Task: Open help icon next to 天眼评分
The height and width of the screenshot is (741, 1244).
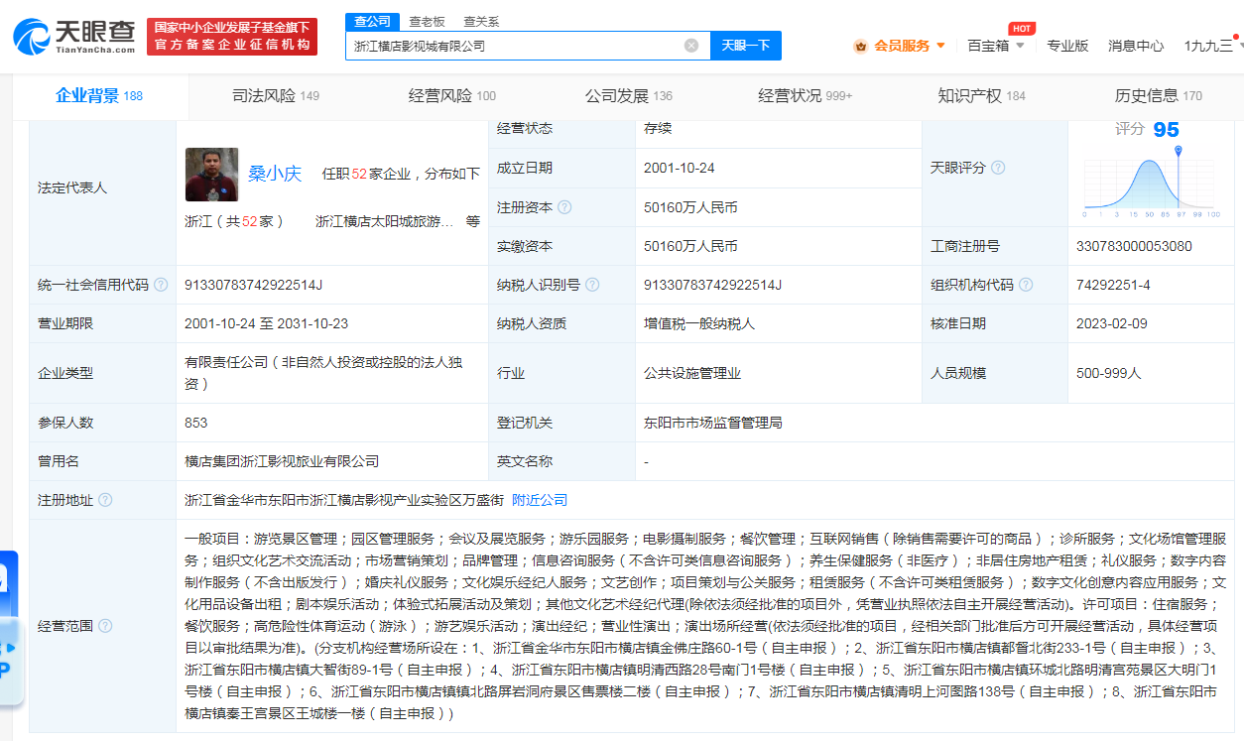Action: click(x=998, y=168)
